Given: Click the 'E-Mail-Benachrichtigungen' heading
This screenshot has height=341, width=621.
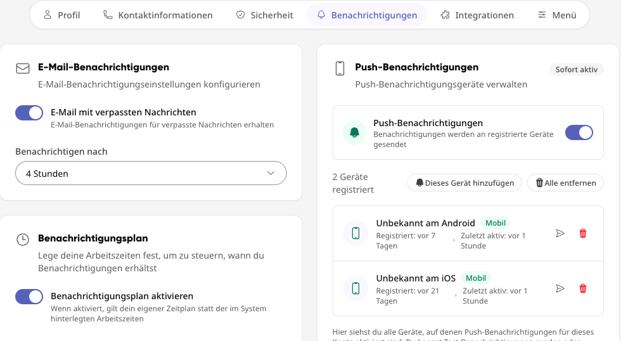Looking at the screenshot, I should (103, 67).
